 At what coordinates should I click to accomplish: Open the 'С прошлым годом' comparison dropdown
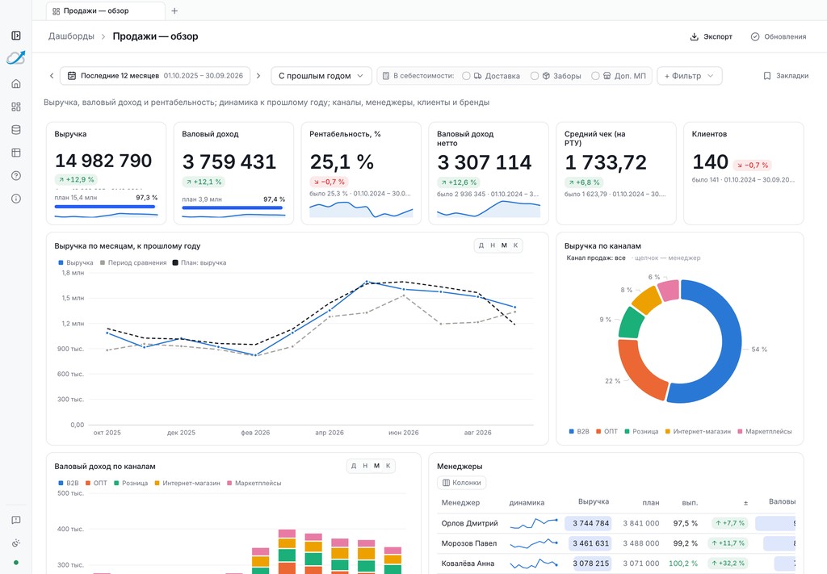pyautogui.click(x=321, y=76)
